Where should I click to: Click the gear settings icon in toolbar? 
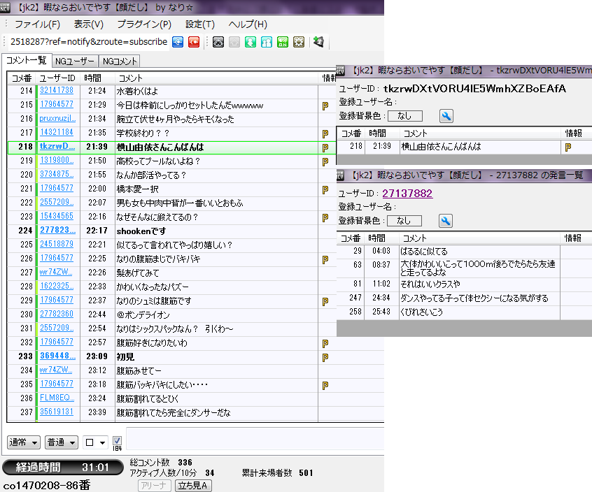click(299, 42)
